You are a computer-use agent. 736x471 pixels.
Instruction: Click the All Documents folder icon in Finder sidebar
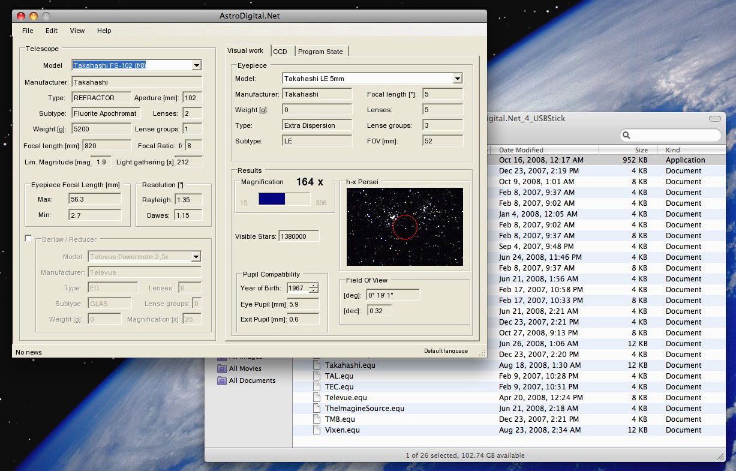pyautogui.click(x=221, y=380)
